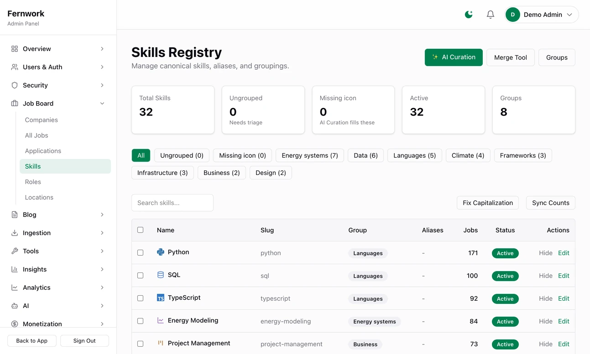Click Business group tag on Project Management
The height and width of the screenshot is (354, 590).
point(365,344)
